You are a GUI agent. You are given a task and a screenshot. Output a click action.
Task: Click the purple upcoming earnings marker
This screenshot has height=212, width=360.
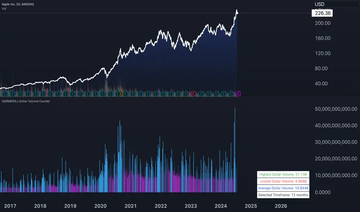point(238,94)
